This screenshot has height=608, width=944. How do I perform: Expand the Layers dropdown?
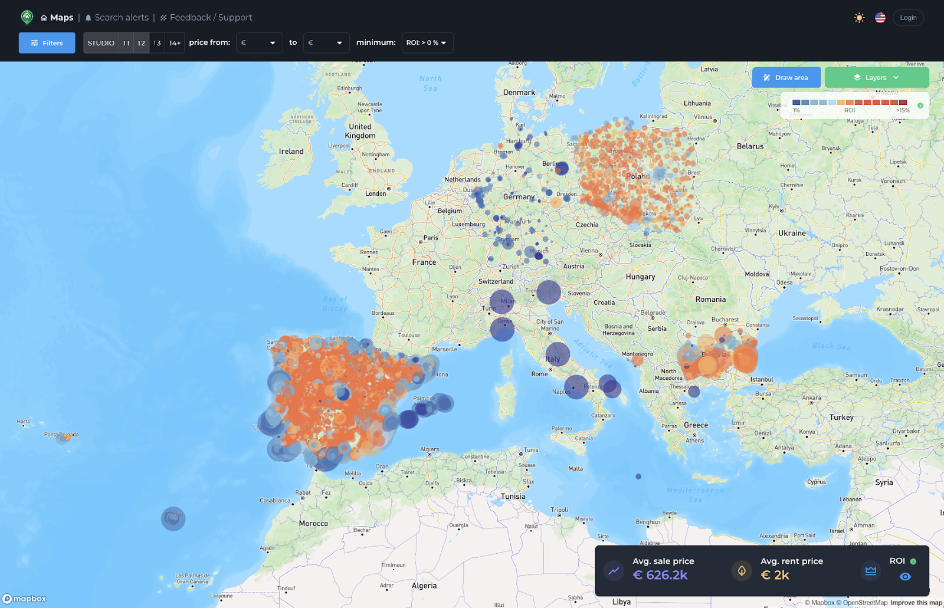pyautogui.click(x=877, y=78)
